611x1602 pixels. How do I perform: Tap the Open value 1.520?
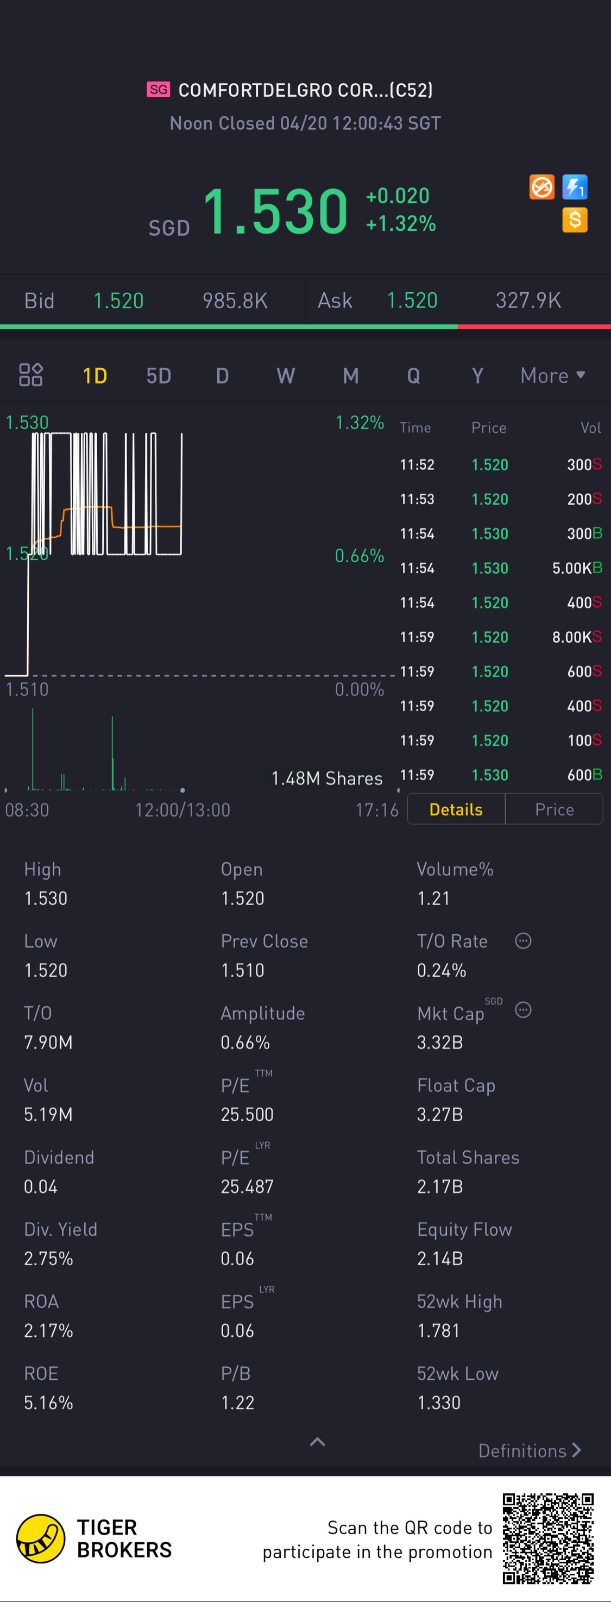(242, 899)
